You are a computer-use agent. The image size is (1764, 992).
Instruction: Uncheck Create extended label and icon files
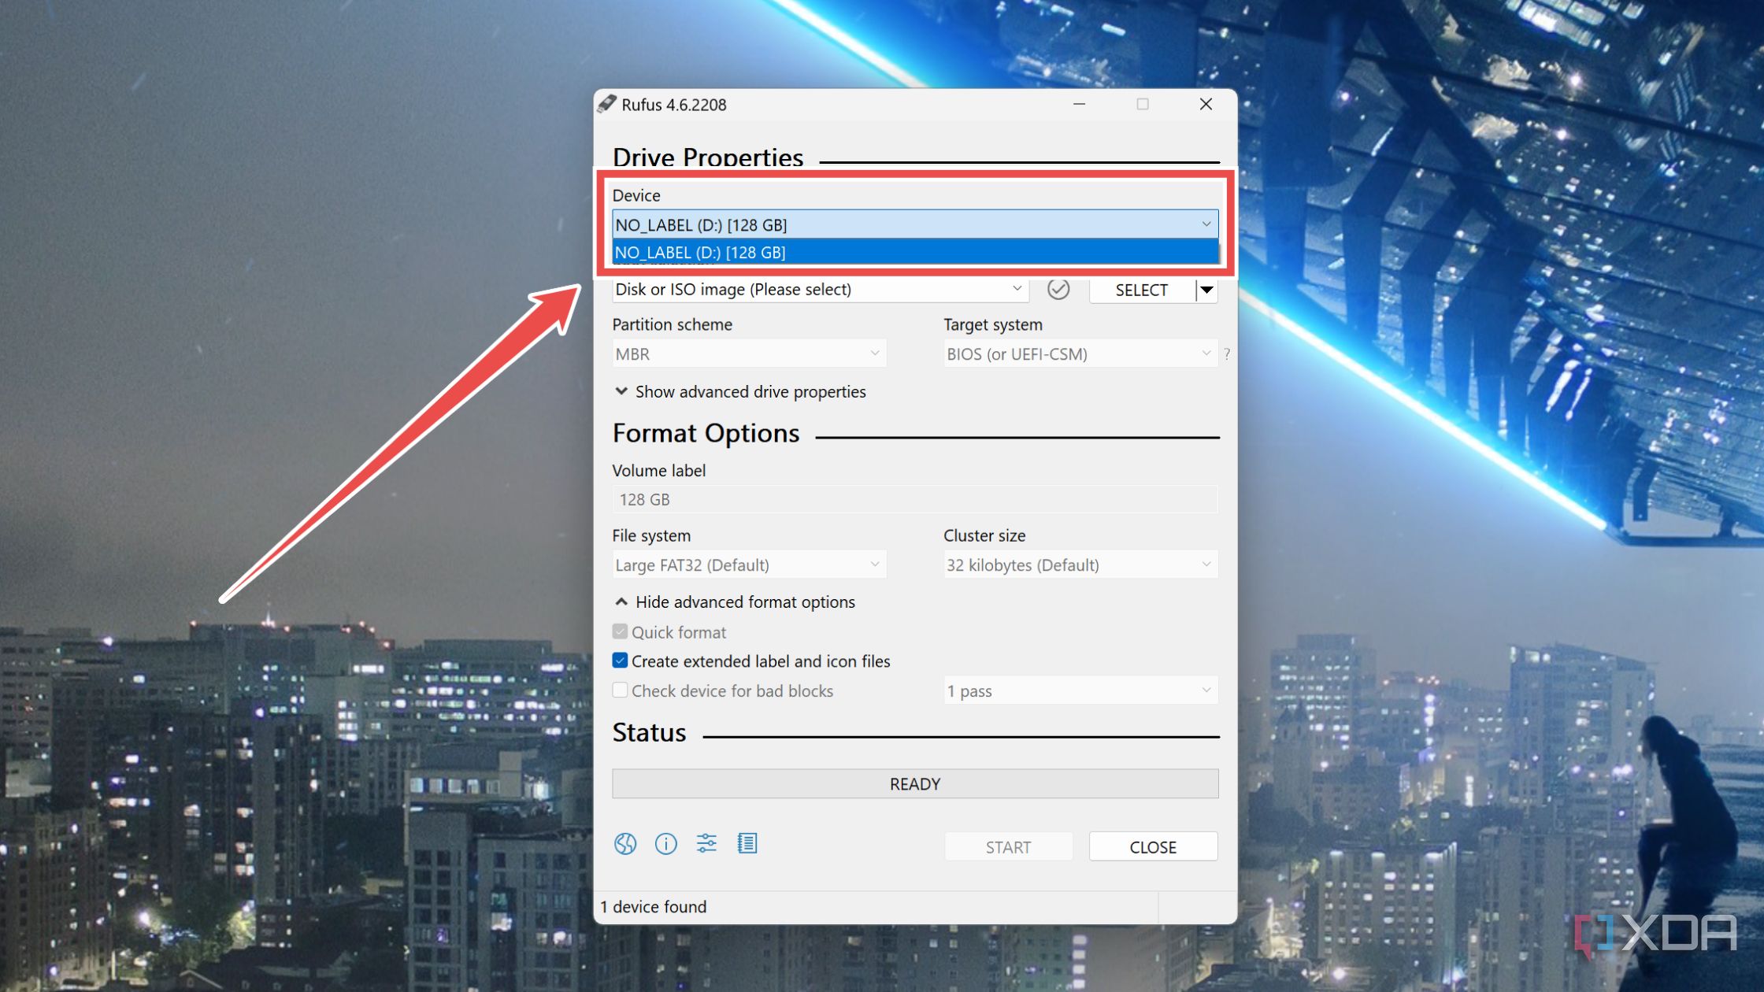(620, 661)
